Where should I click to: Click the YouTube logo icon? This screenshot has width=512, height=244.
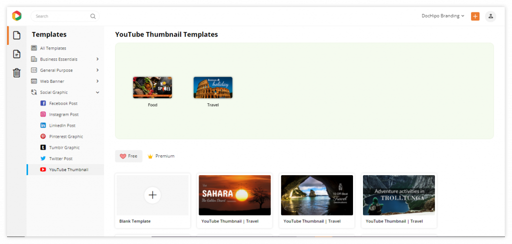[43, 170]
